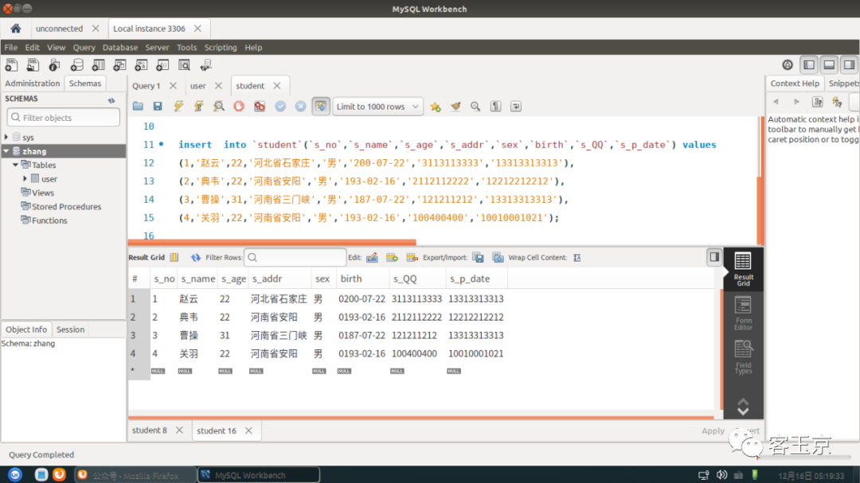The height and width of the screenshot is (483, 860).
Task: Save snippet with star icon
Action: (436, 107)
